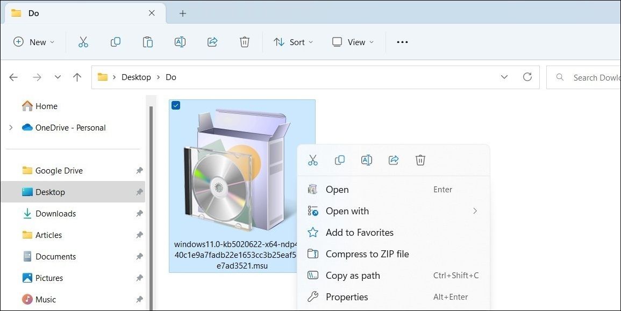Choose Open with from the context menu
621x311 pixels.
click(x=393, y=211)
